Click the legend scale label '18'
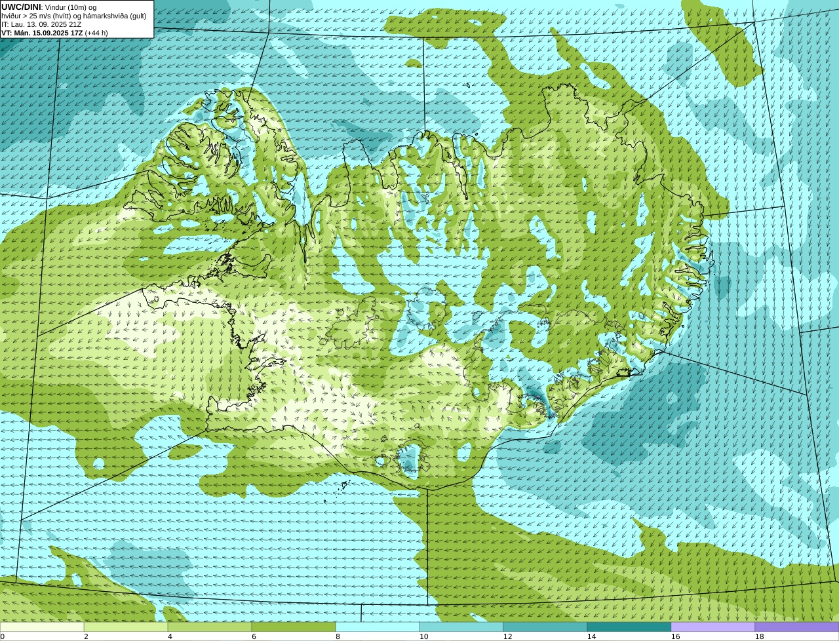 (x=759, y=636)
